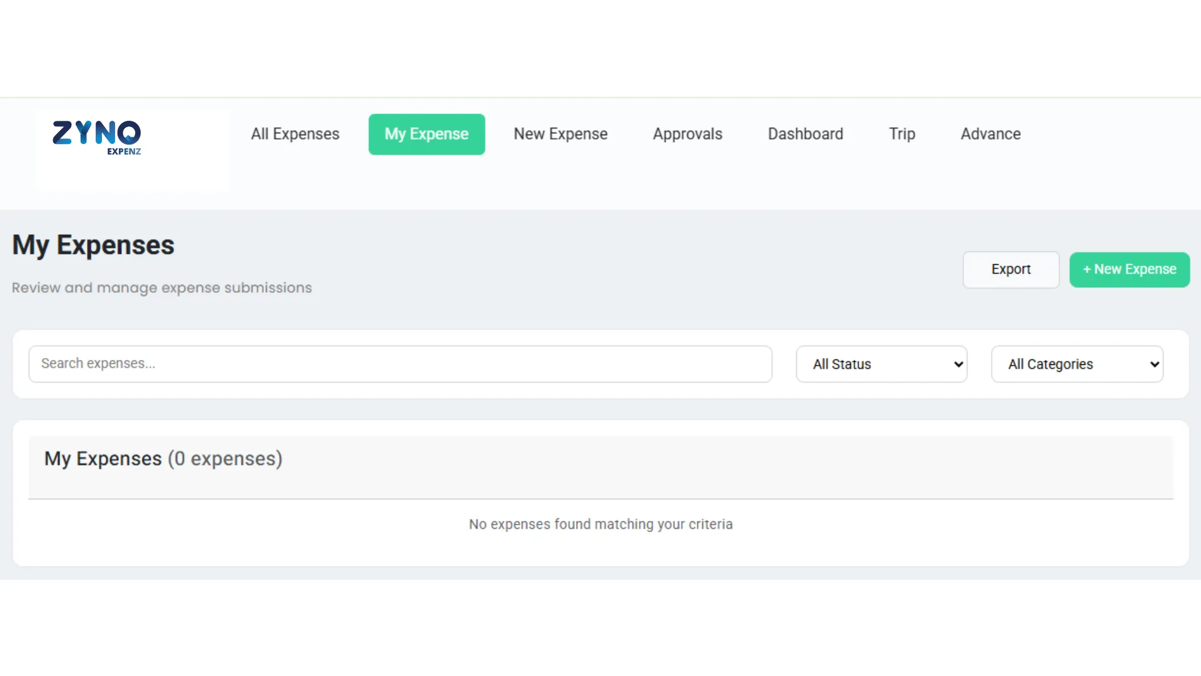
Task: Go to New Expense in navigation bar
Action: [560, 134]
